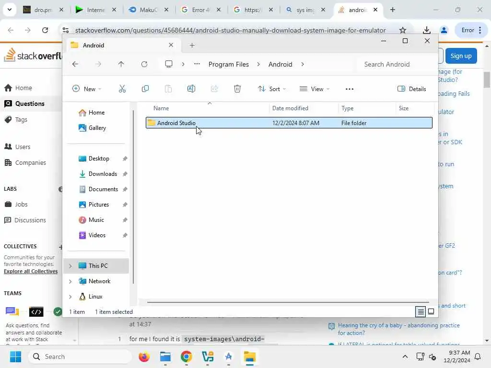Click Sign up on Stack Overflow

(x=461, y=56)
